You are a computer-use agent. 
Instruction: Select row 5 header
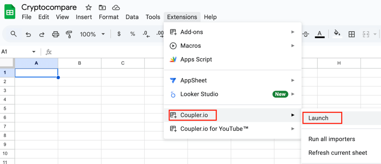click(7, 109)
